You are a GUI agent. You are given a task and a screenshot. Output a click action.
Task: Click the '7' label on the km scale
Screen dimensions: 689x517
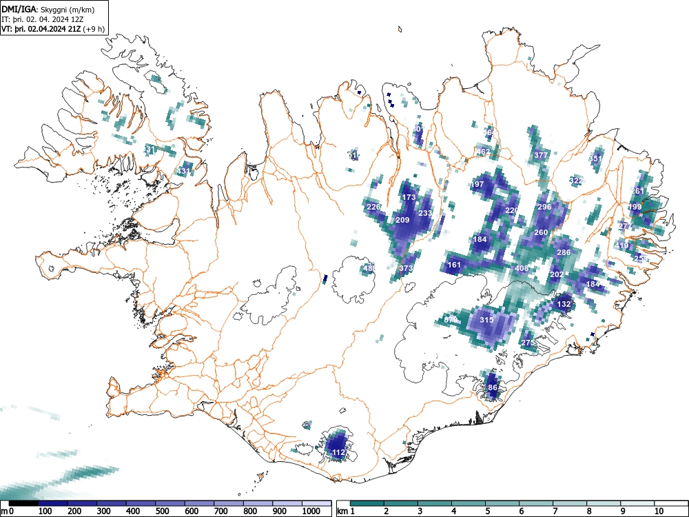[x=555, y=511]
